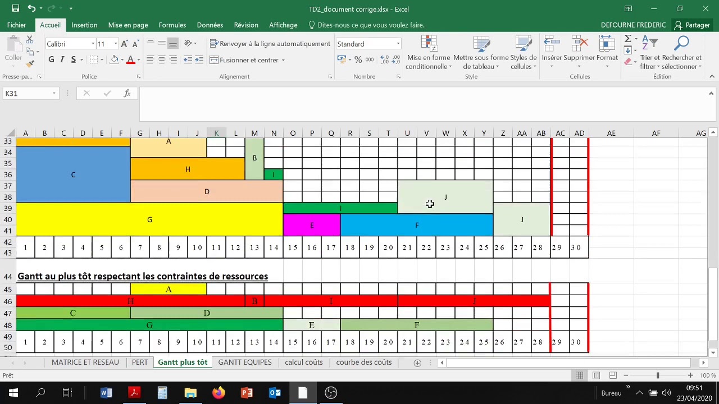Apply thousands separator style
The height and width of the screenshot is (404, 719).
(370, 59)
